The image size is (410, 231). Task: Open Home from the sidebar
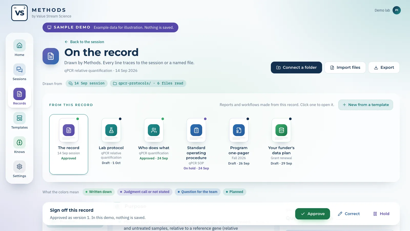coord(19,48)
